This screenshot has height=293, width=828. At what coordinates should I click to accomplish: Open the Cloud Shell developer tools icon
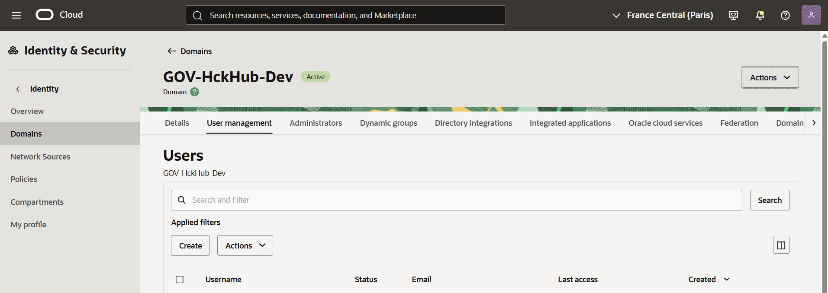[733, 15]
